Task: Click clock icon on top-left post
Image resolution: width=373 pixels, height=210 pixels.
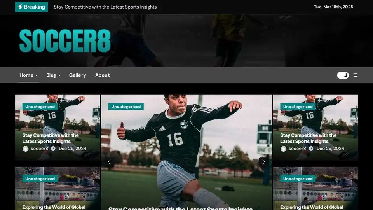Action: pos(53,149)
